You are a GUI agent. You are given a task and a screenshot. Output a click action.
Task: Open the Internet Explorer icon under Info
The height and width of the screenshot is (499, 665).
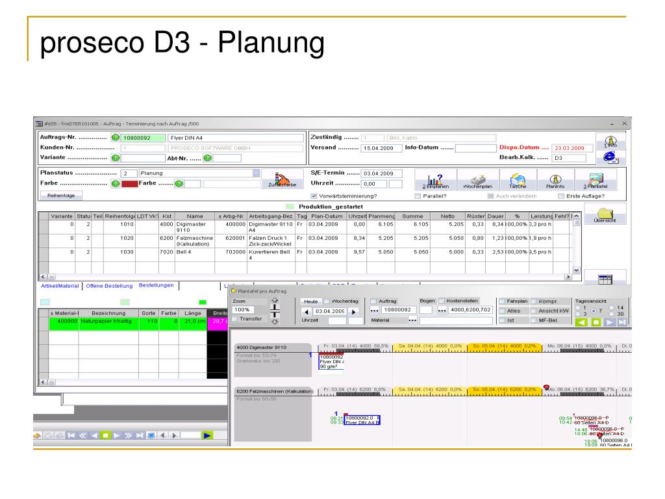coord(610,157)
